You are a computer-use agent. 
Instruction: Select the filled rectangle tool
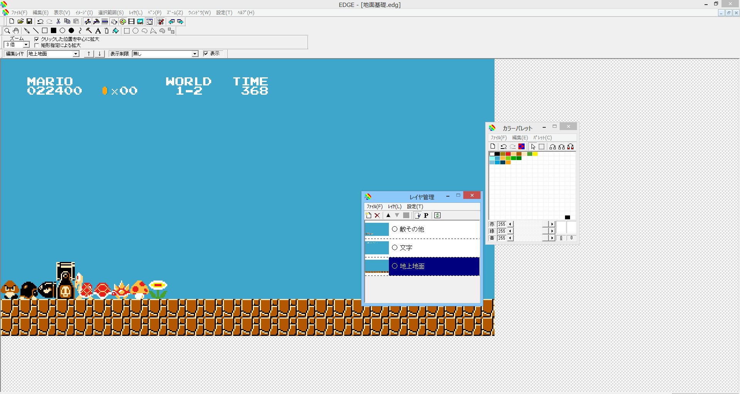coord(54,31)
